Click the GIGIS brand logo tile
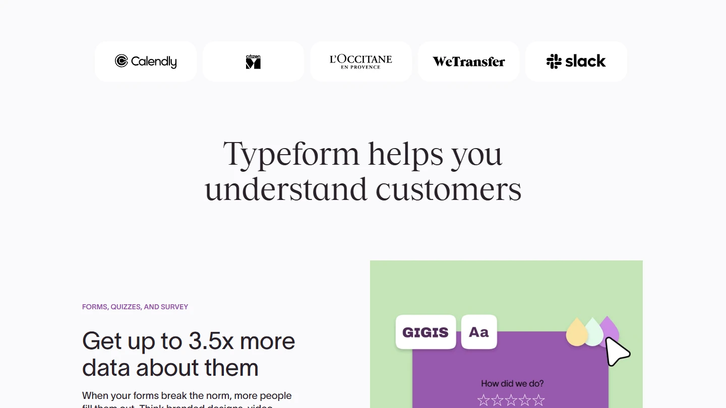726x408 pixels. click(x=426, y=332)
